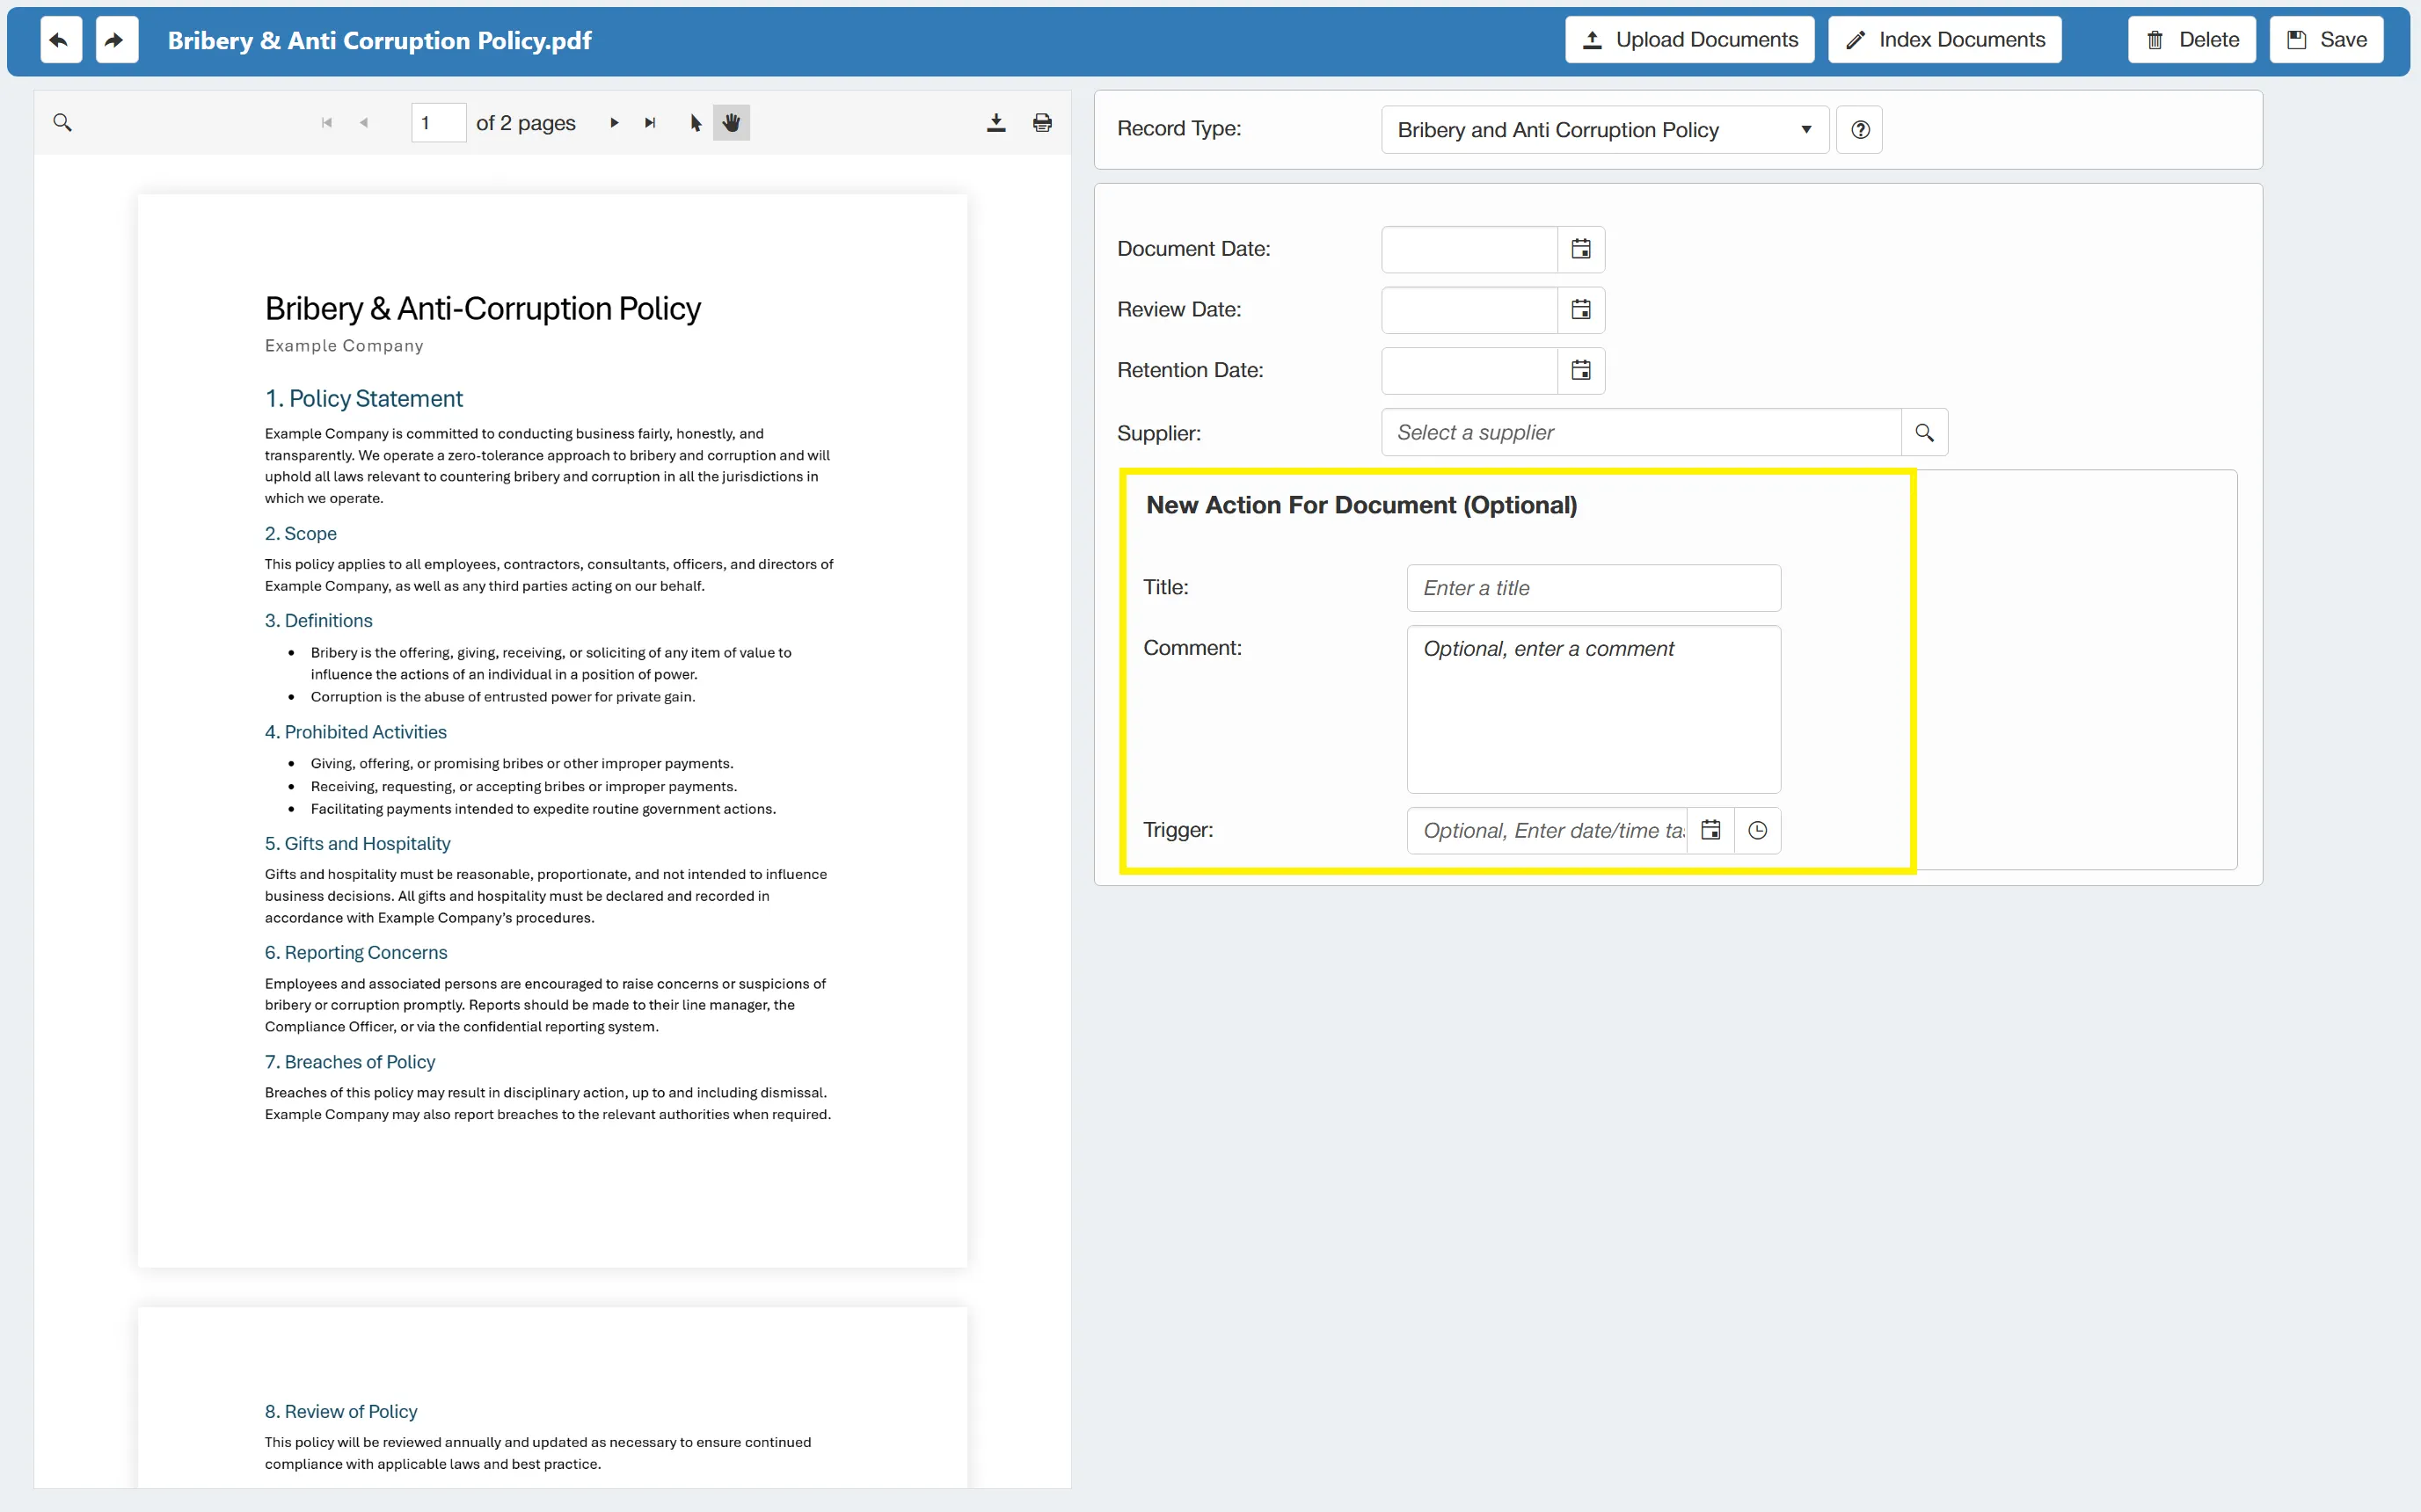Click Upload Documents button
The image size is (2421, 1512).
click(1689, 40)
